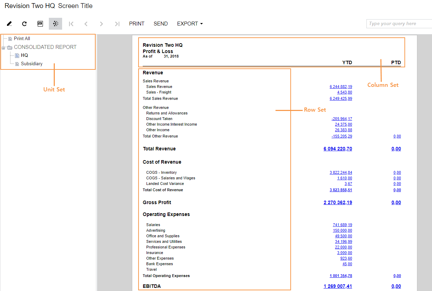The width and height of the screenshot is (432, 291).
Task: Open COGS - Inventory amount 3 822 244,84
Action: pos(341,172)
